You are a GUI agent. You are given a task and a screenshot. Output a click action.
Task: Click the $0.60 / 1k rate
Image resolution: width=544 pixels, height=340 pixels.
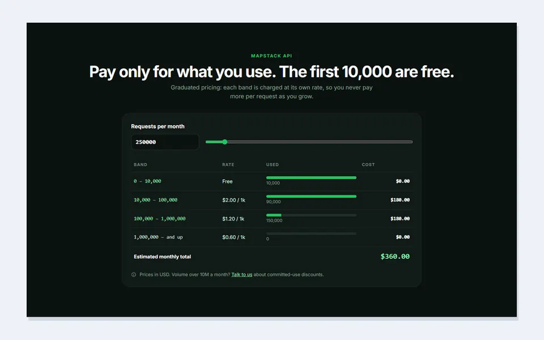click(234, 237)
